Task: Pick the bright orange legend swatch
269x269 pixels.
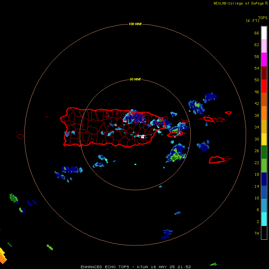Action: pyautogui.click(x=264, y=113)
